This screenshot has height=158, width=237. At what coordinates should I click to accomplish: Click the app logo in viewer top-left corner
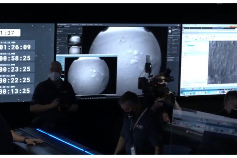(x=59, y=25)
